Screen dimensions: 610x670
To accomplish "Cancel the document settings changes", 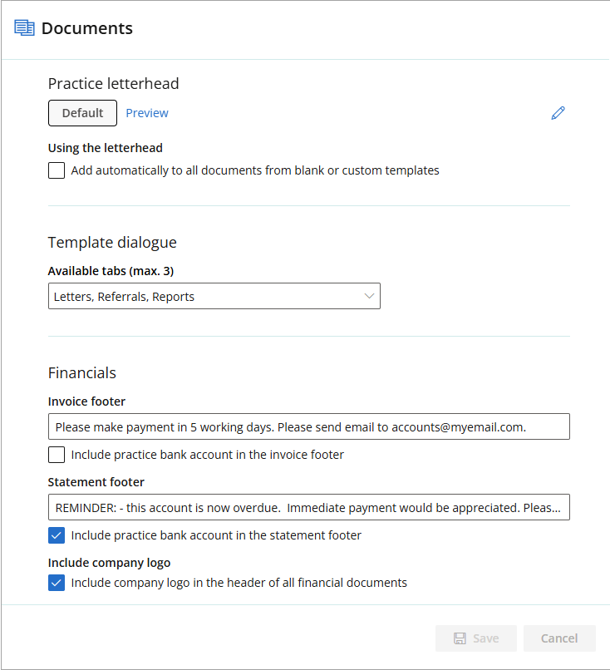I will (559, 638).
